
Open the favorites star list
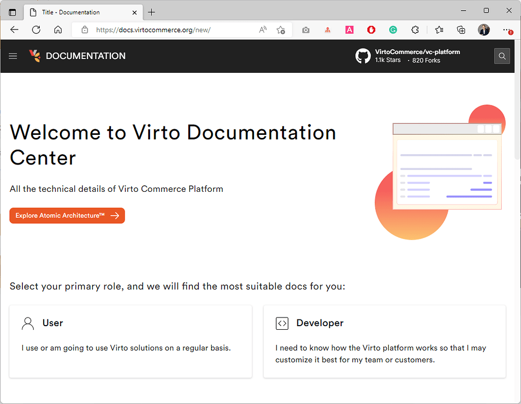click(x=439, y=30)
